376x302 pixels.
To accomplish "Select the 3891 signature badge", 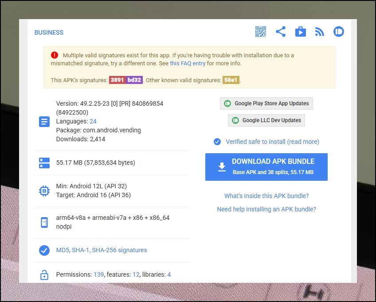I will [117, 80].
